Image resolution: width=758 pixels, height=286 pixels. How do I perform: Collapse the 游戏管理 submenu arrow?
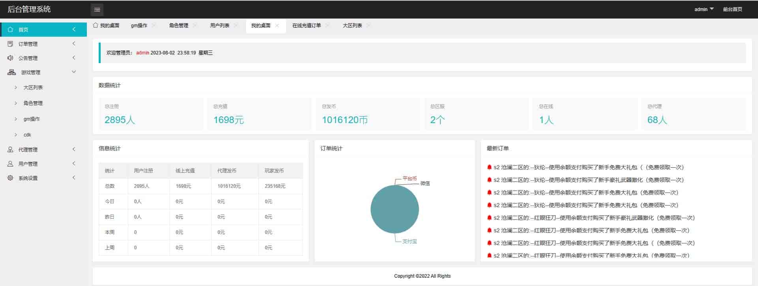[73, 72]
